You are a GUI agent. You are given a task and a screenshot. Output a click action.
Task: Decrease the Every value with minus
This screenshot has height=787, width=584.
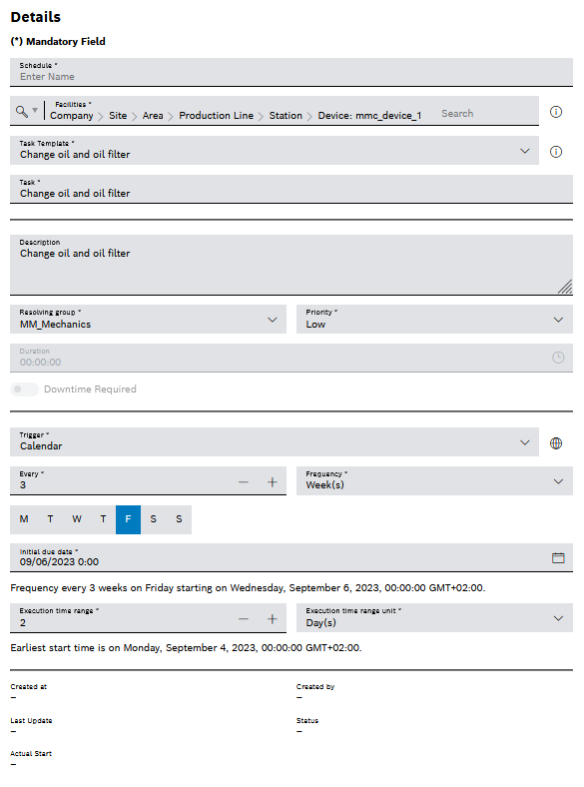(x=244, y=481)
